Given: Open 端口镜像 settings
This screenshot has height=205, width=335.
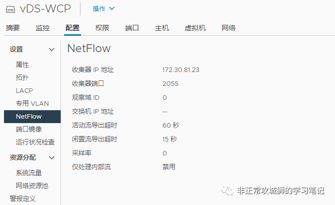Looking at the screenshot, I should click(x=29, y=129).
